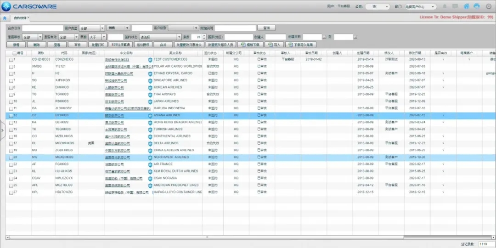
Task: Toggle the select-all checkbox in table header
Action: 15,53
